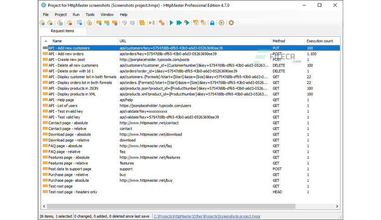The height and width of the screenshot is (220, 381).
Task: Select API - Delete order with Id 1
Action: click(x=191, y=71)
